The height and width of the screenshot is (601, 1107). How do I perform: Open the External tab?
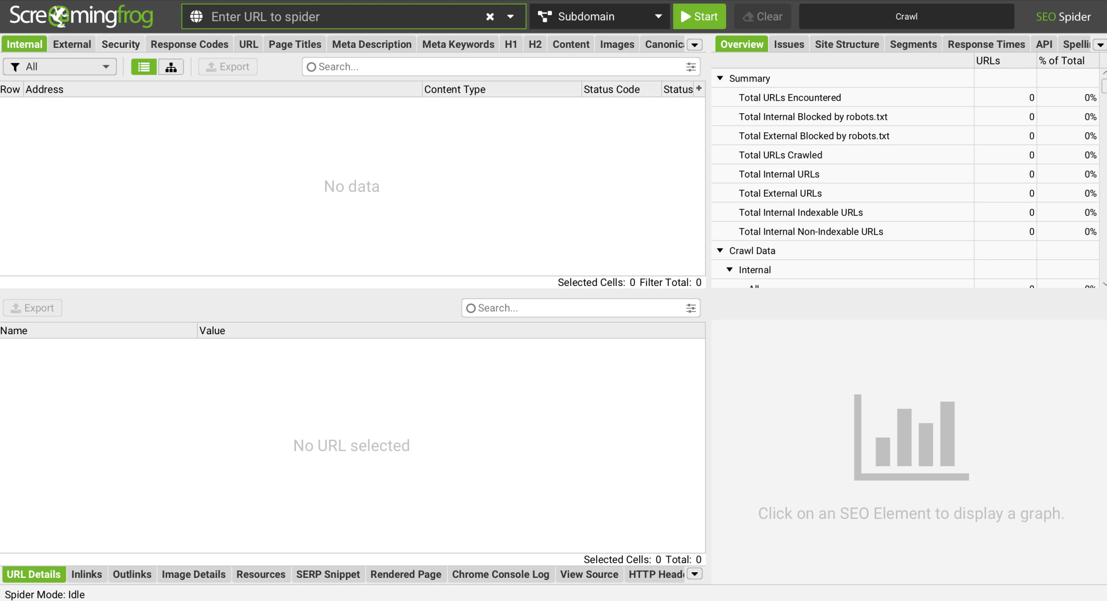(72, 44)
